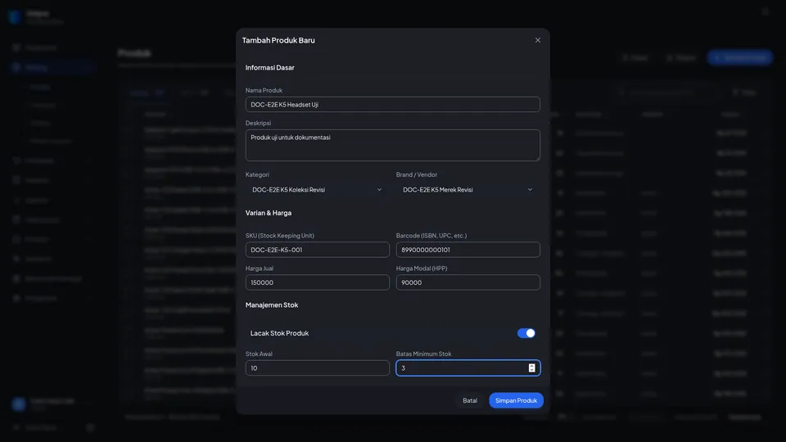
Task: Toggle the Lacak Stok Produk switch
Action: pyautogui.click(x=526, y=333)
